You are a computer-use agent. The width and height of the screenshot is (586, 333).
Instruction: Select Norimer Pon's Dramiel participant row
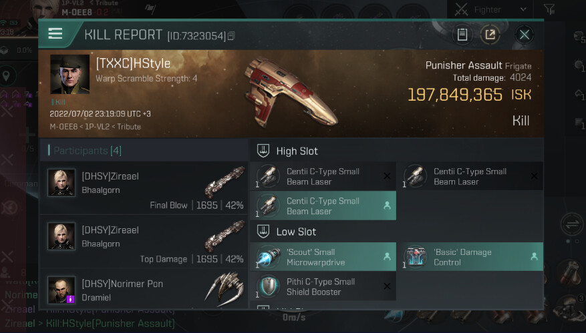(144, 289)
